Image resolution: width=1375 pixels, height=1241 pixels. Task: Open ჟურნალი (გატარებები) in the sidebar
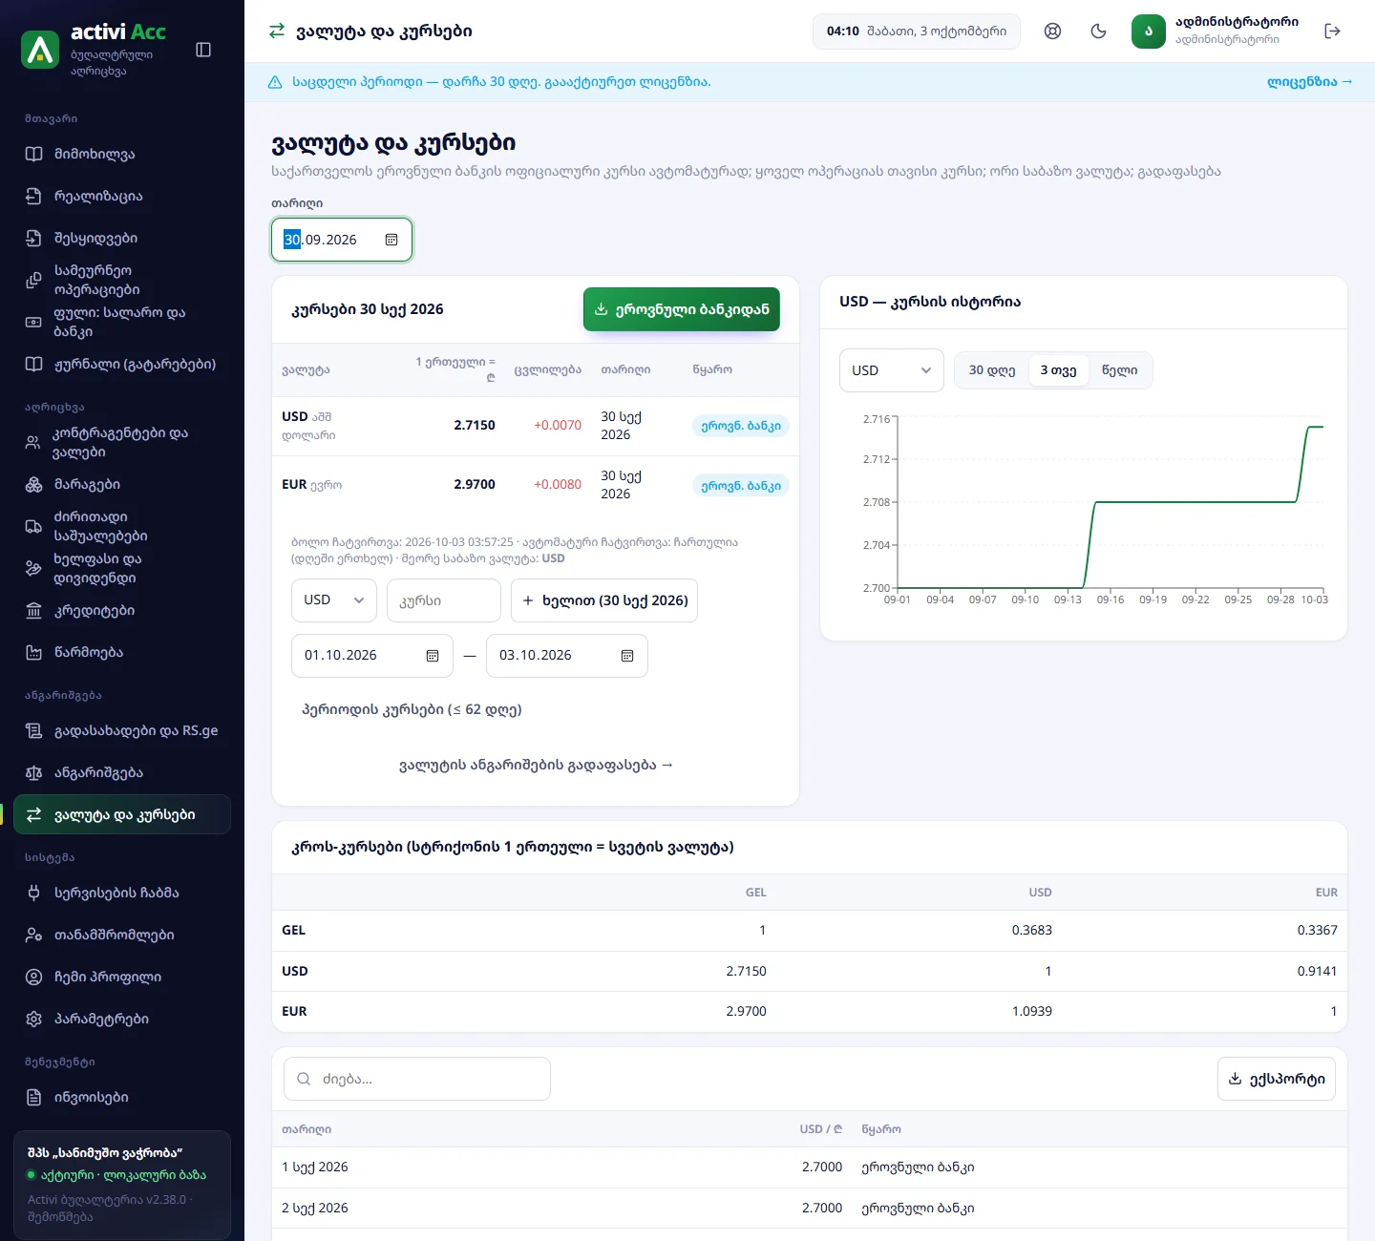click(122, 364)
